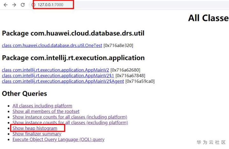229x149 pixels.
Task: Click heading Package com.intellij.rt.execution.application
Action: (x=73, y=58)
